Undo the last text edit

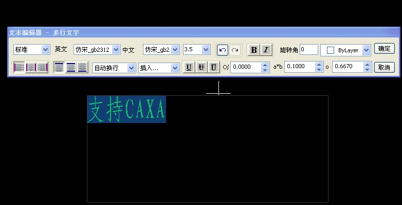pos(223,50)
